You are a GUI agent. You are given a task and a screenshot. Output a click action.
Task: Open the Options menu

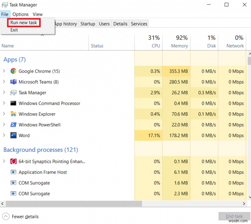click(x=20, y=14)
